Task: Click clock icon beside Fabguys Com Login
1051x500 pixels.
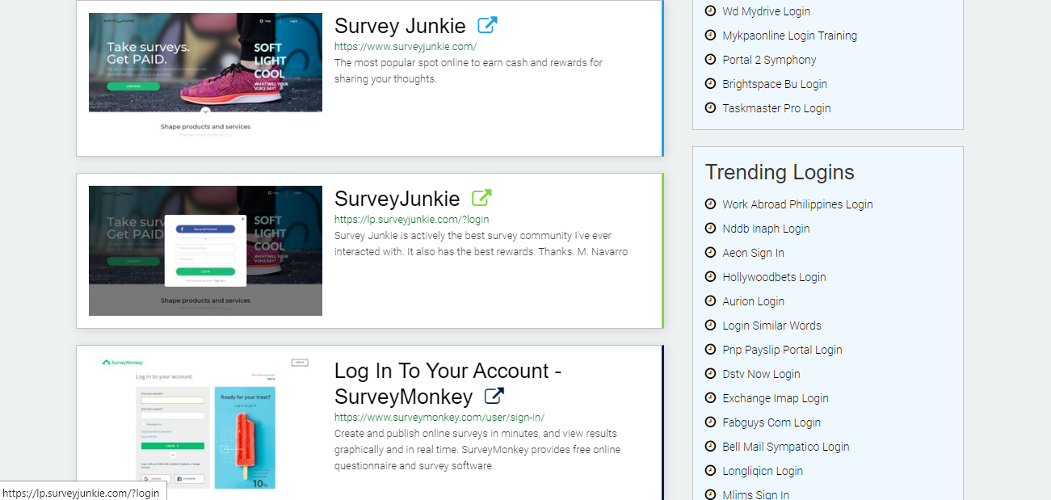Action: (x=710, y=422)
